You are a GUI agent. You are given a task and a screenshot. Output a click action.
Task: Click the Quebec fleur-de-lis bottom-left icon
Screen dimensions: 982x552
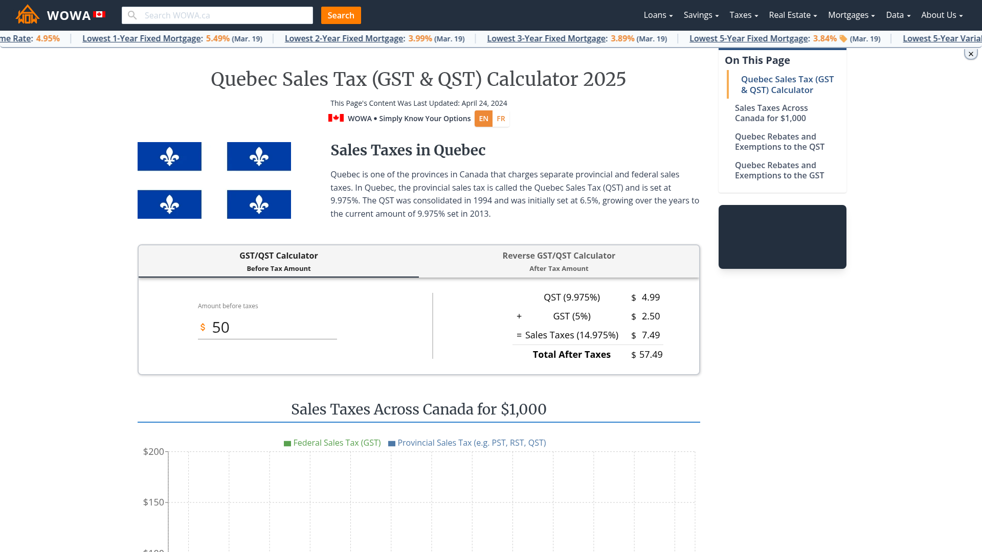coord(169,204)
